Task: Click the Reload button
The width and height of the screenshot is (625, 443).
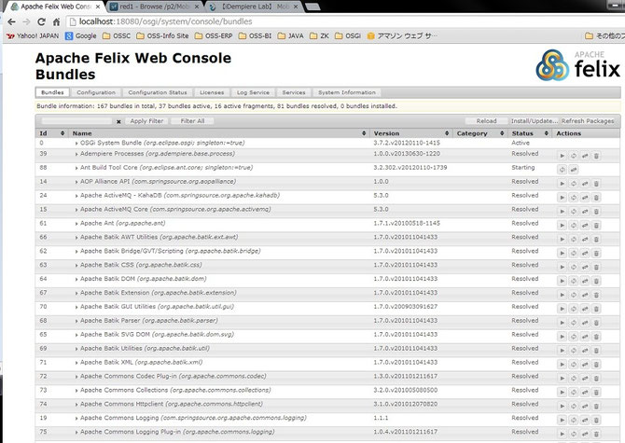Action: coord(486,121)
